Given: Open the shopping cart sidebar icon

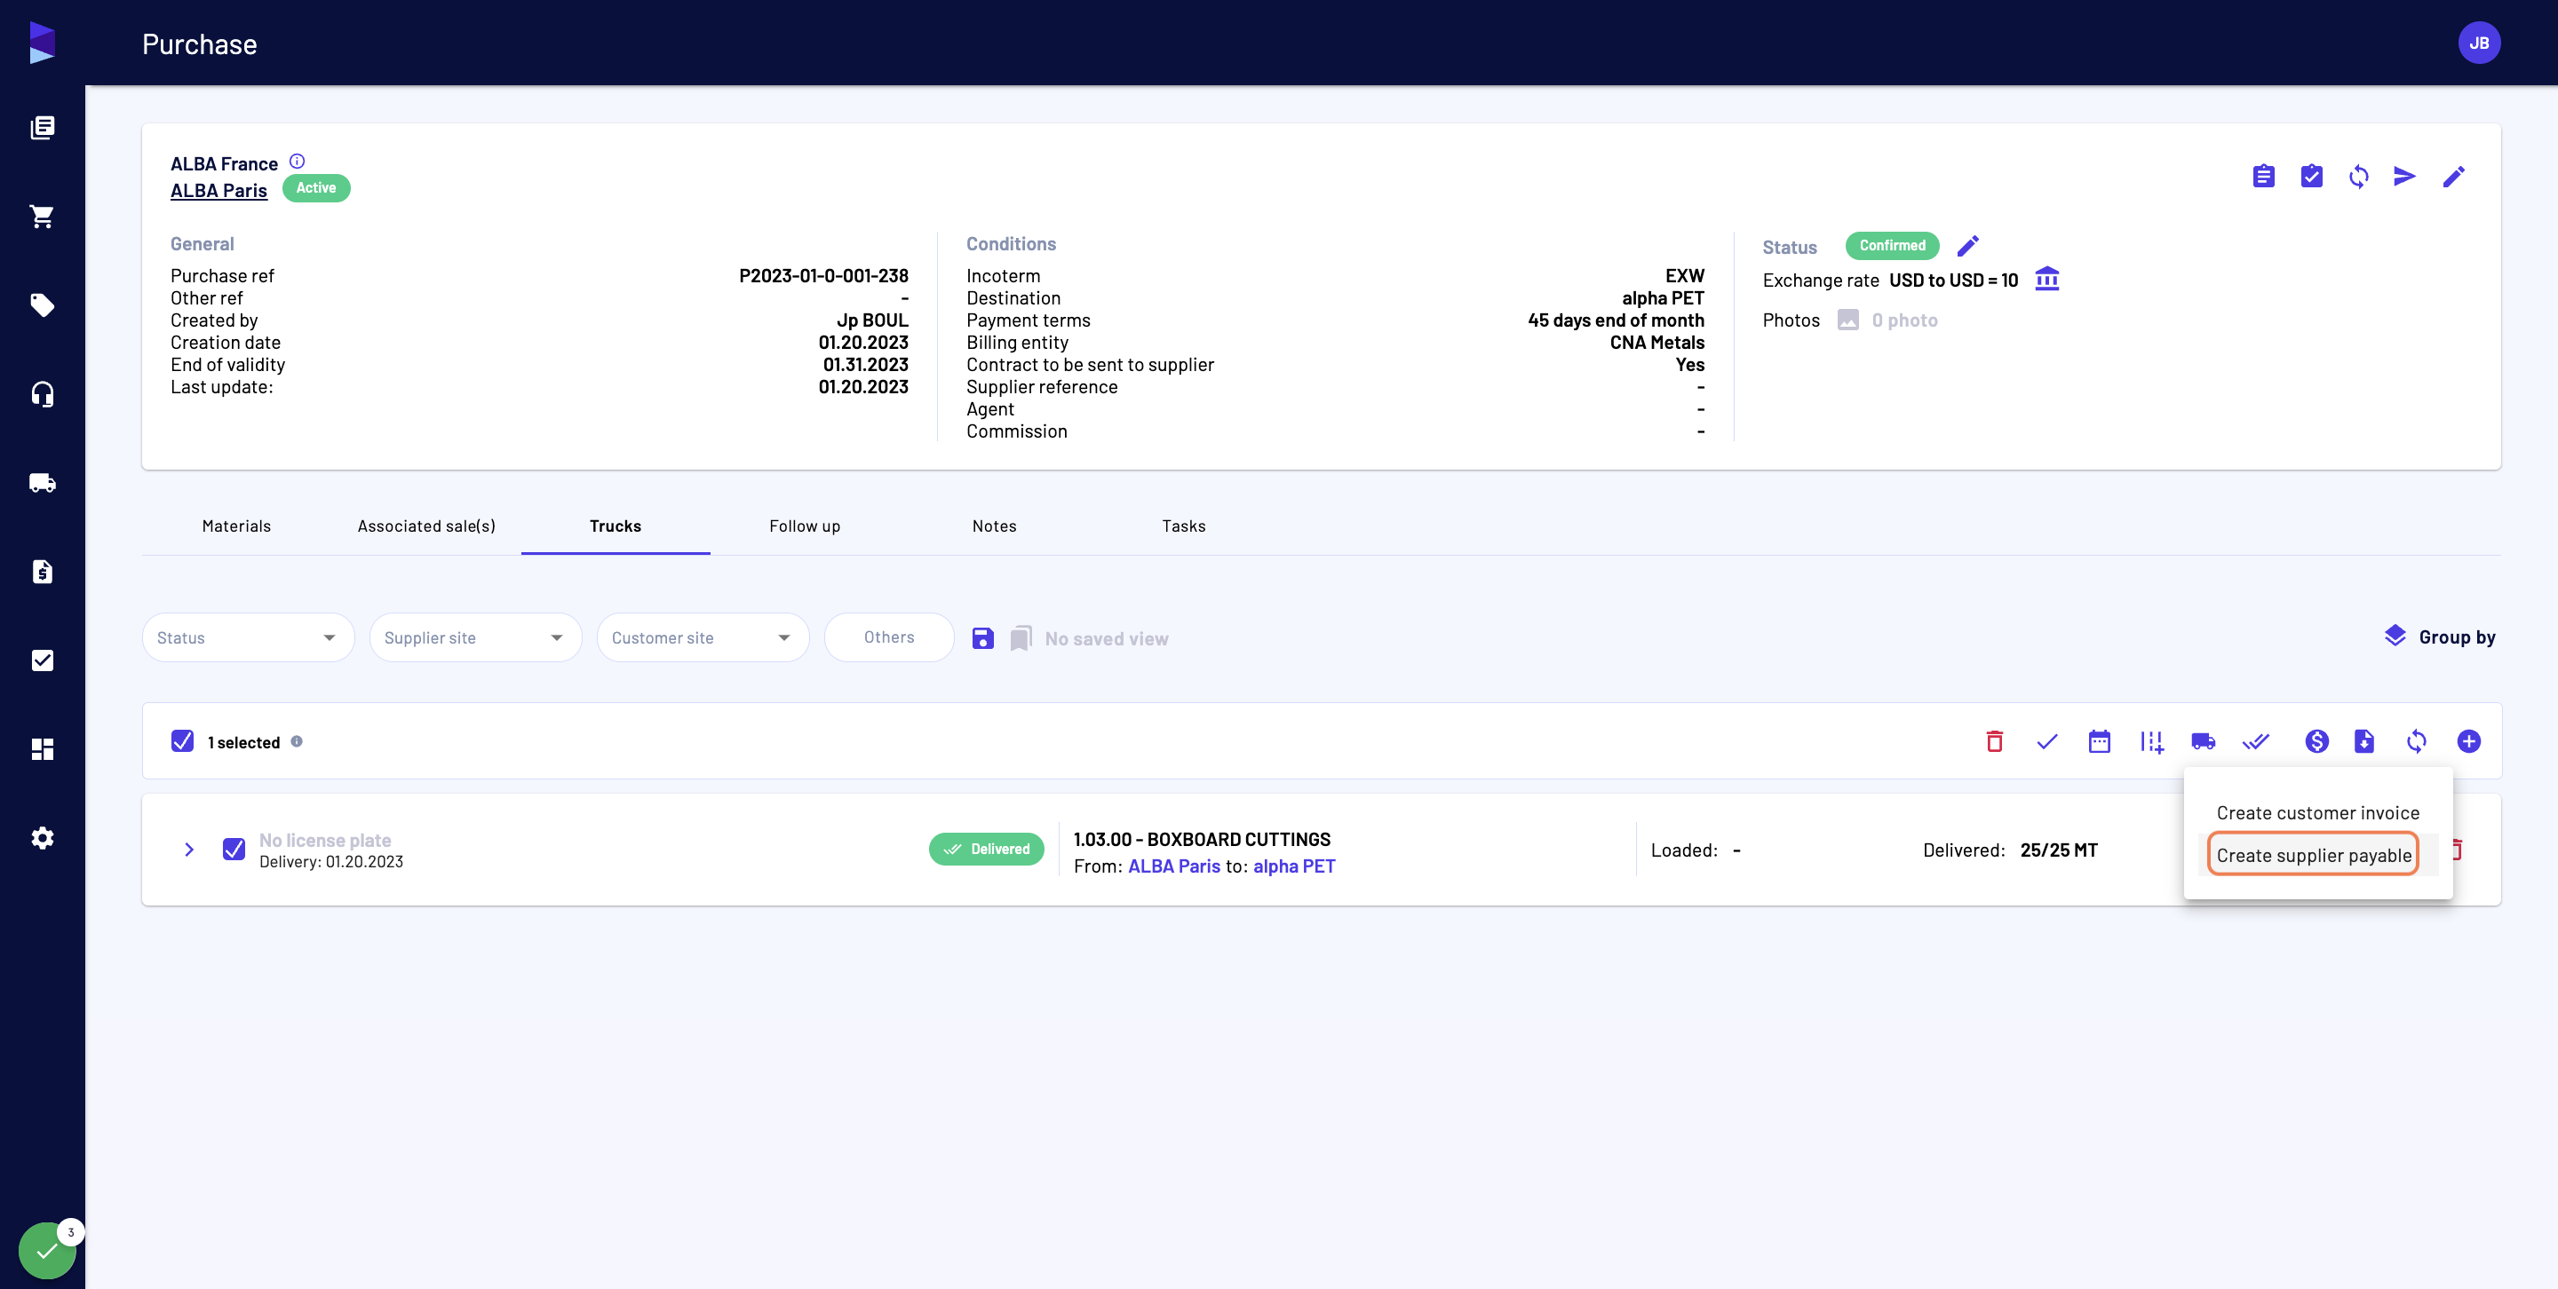Looking at the screenshot, I should pos(42,217).
